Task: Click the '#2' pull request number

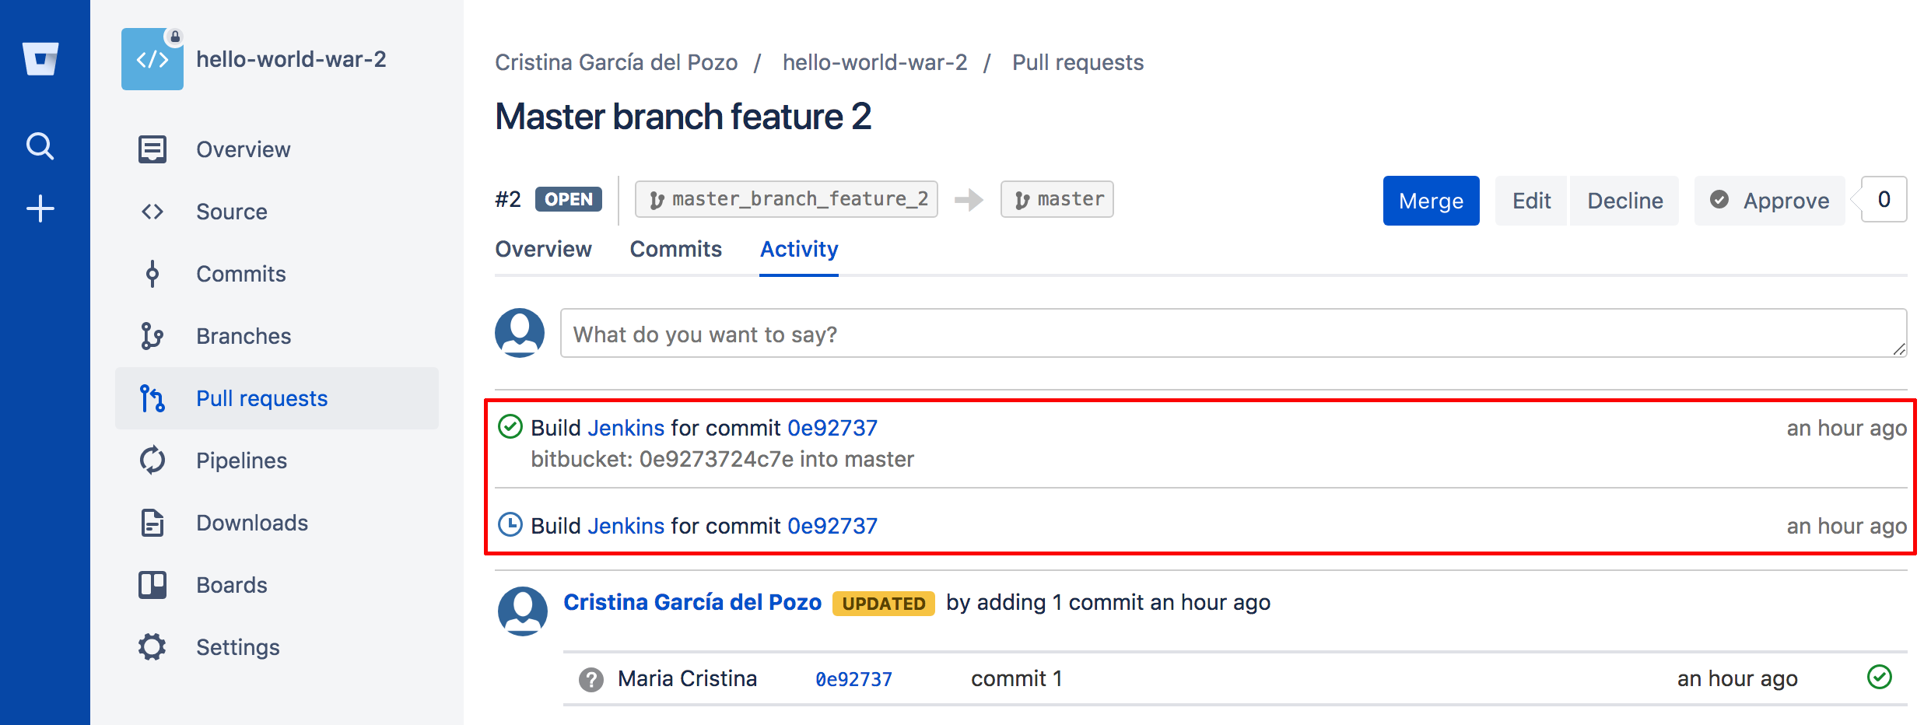Action: coord(508,199)
